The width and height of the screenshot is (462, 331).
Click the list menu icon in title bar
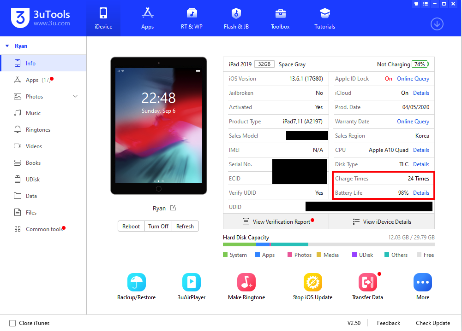click(x=426, y=4)
